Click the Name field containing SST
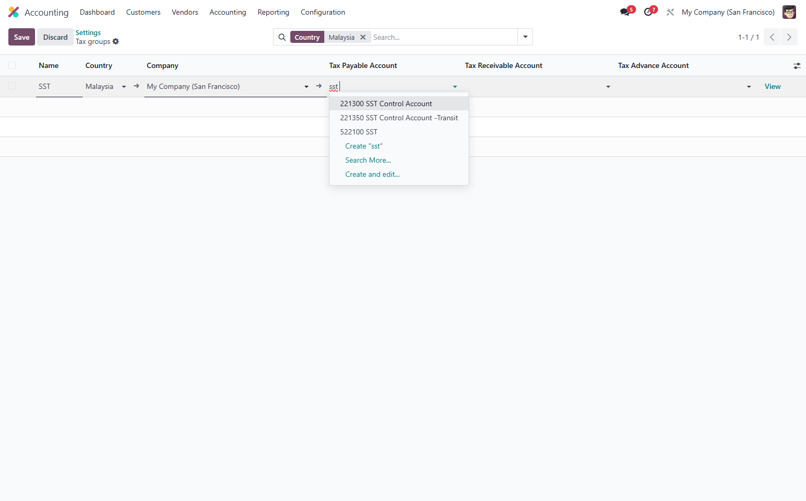Viewport: 806px width, 501px height. click(59, 86)
